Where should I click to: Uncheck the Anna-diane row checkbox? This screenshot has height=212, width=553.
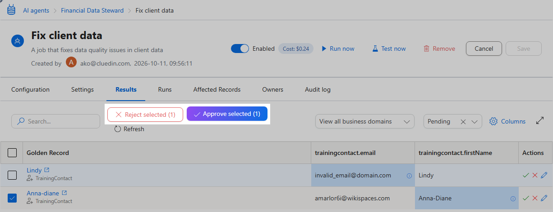click(13, 198)
